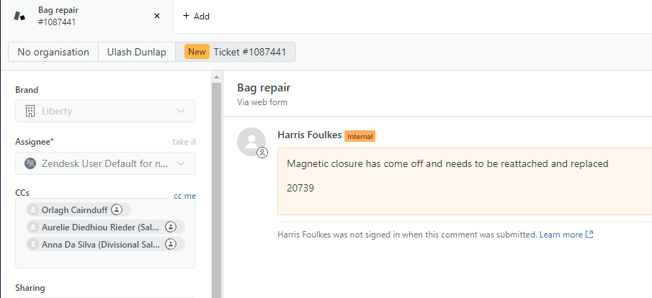Click the Zendesk logo on the tab
This screenshot has height=298, width=652.
[x=19, y=16]
